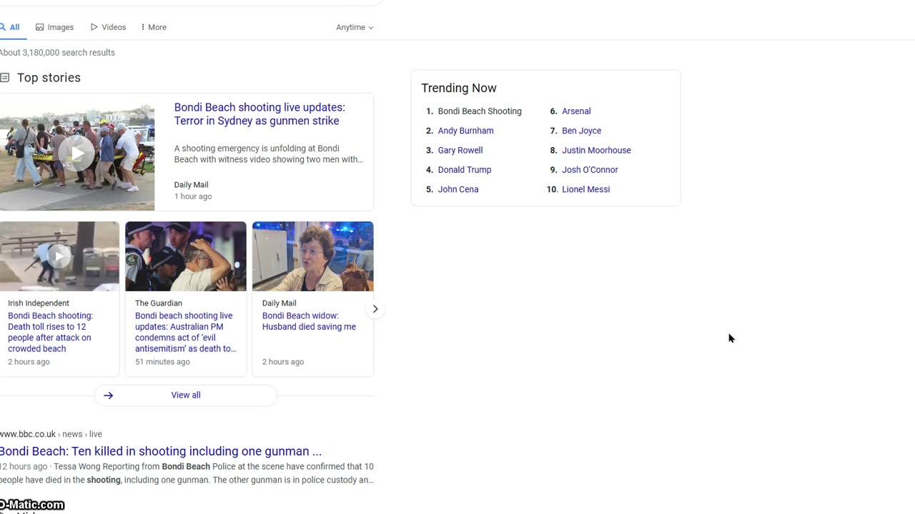Click Irish Independent death toll headline
Image resolution: width=915 pixels, height=514 pixels.
click(50, 332)
